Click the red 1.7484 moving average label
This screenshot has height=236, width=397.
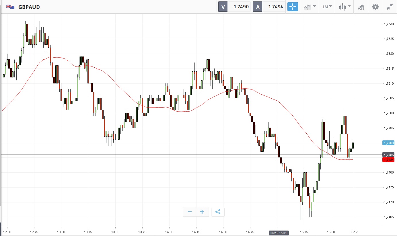(x=388, y=160)
